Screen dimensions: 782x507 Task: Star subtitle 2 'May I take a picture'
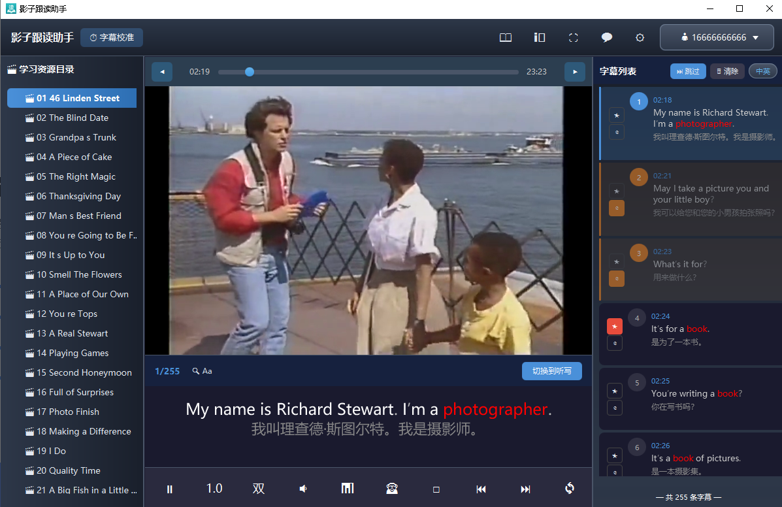point(617,191)
